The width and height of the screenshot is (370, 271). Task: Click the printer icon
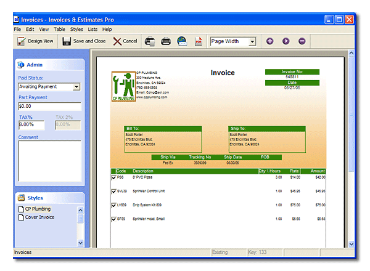(x=166, y=41)
